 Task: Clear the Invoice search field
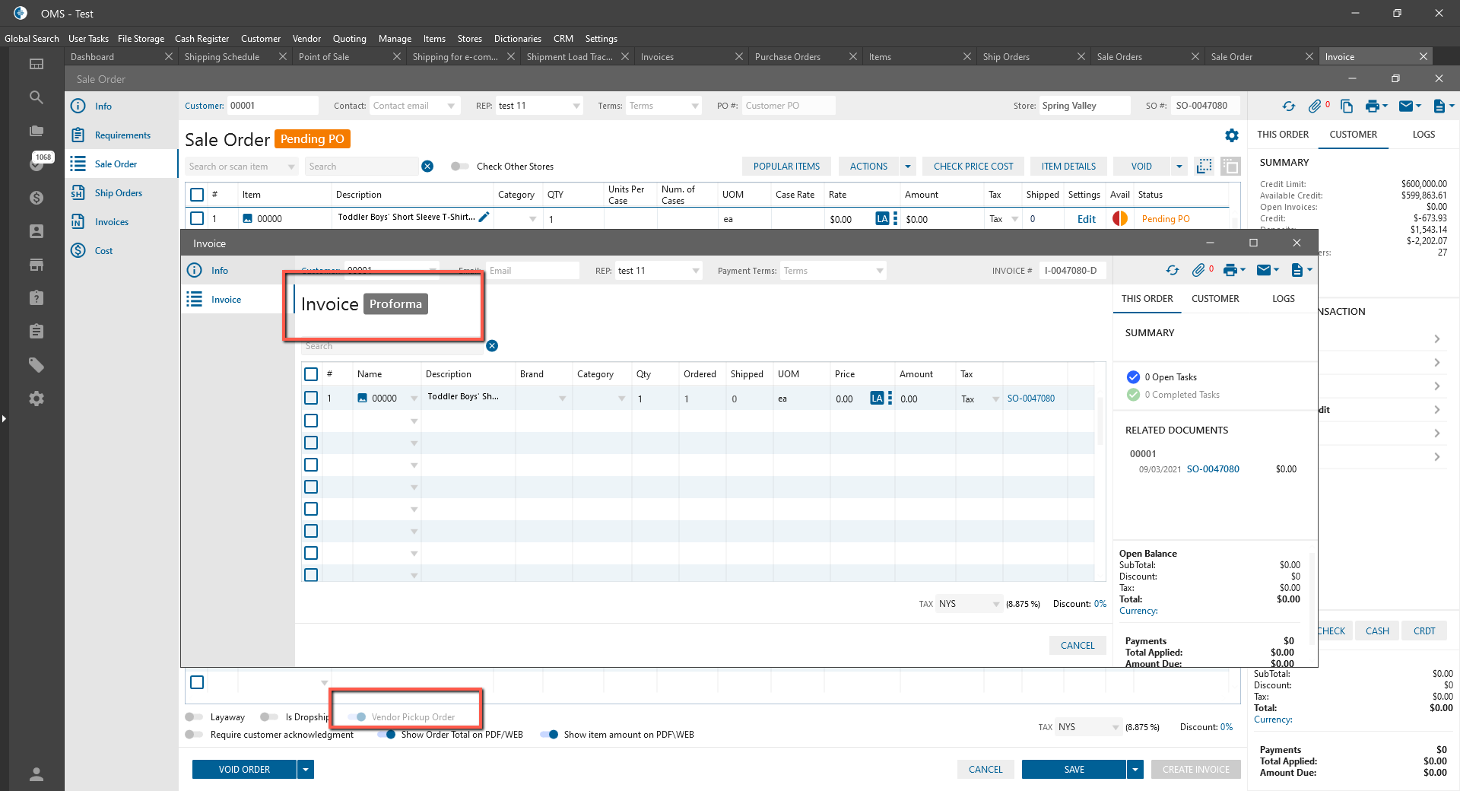(492, 346)
